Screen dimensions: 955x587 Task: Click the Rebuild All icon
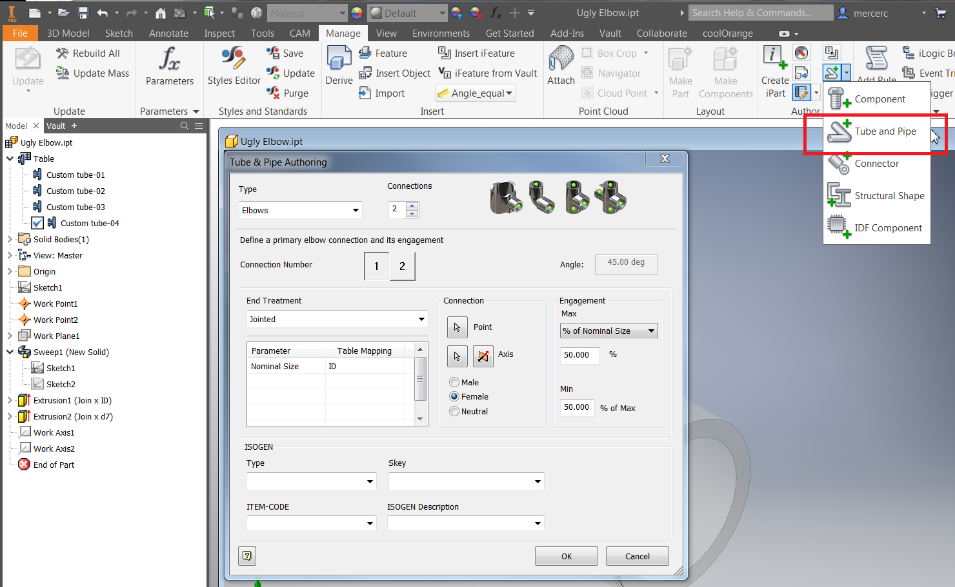point(62,53)
